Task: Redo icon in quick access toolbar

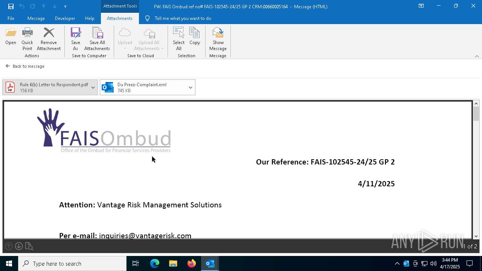Action: click(x=33, y=6)
